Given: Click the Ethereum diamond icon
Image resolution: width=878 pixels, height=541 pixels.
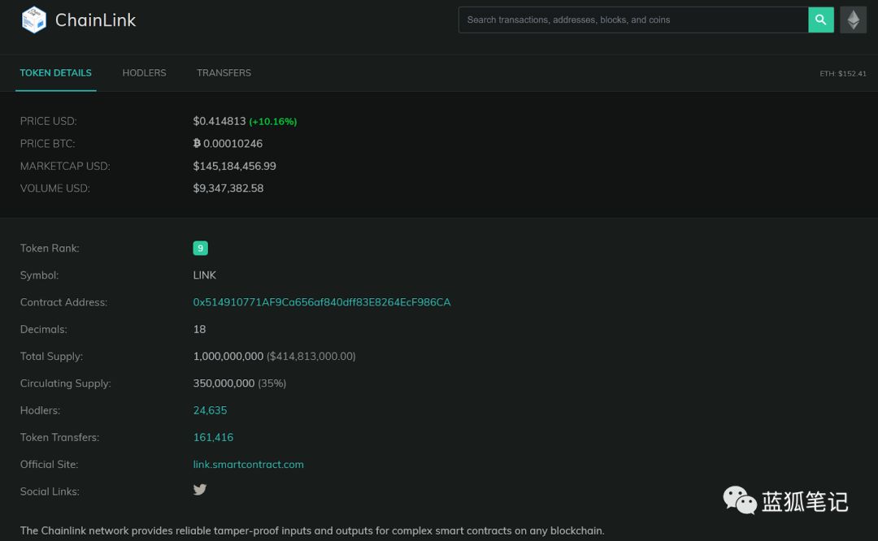Looking at the screenshot, I should pyautogui.click(x=854, y=19).
